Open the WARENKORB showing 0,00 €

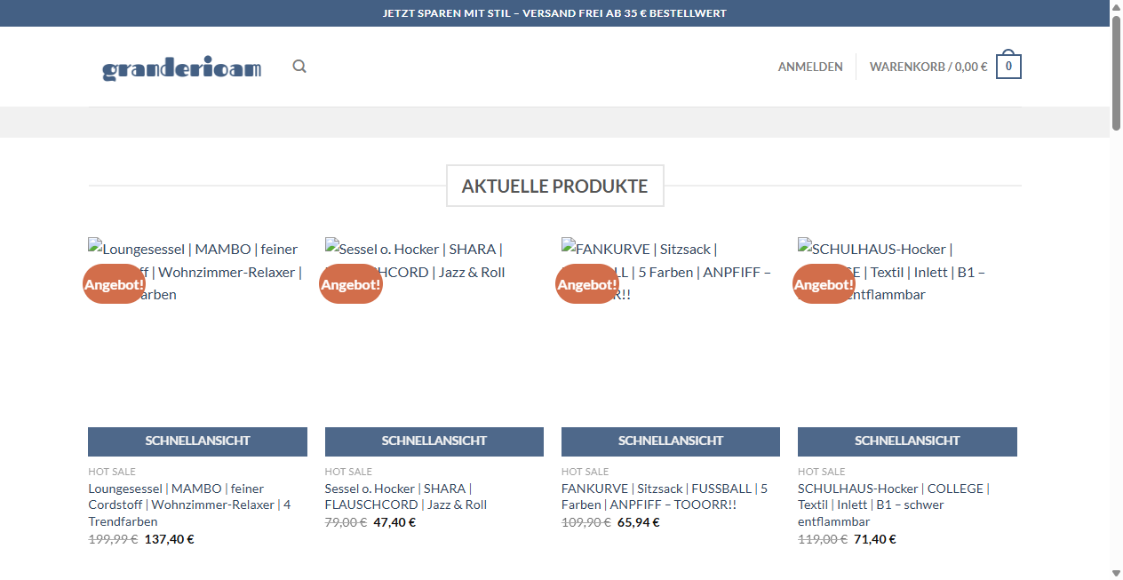(x=928, y=66)
